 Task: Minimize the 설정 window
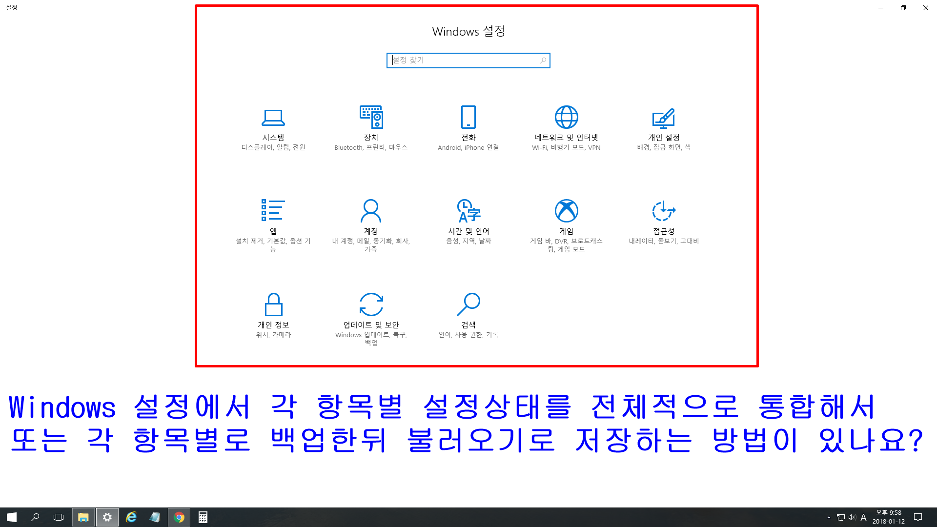(881, 8)
